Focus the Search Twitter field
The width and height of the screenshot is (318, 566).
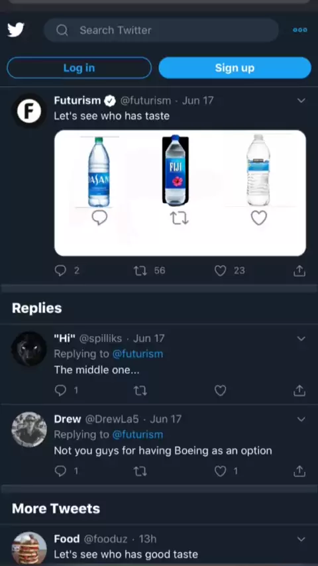(x=161, y=30)
